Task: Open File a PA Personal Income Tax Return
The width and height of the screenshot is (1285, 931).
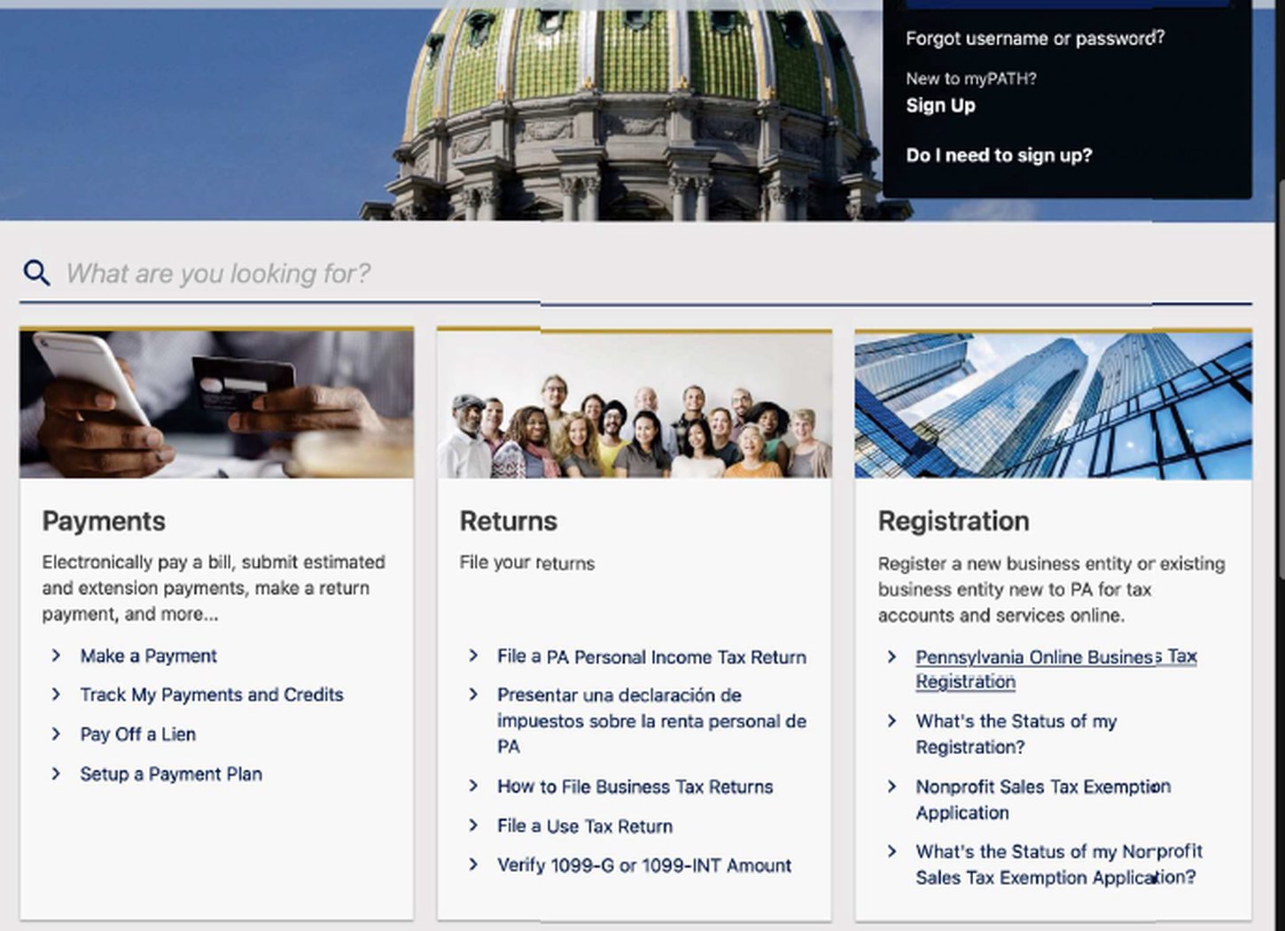Action: pyautogui.click(x=651, y=657)
